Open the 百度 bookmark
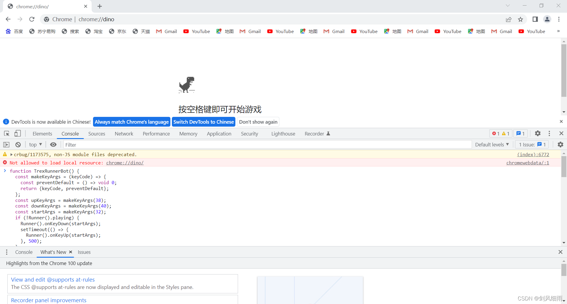The width and height of the screenshot is (567, 304). click(14, 31)
